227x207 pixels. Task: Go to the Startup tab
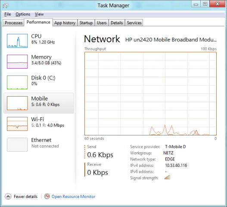[x=86, y=23]
